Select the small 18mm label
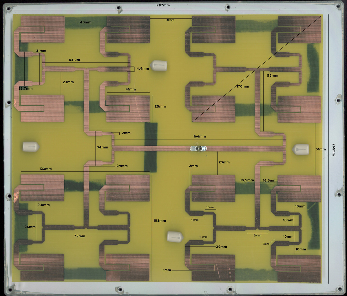The height and width of the screenshot is (296, 347). (x=195, y=220)
